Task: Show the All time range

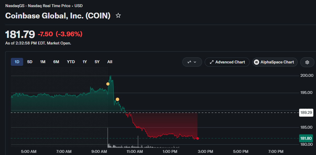Action: 110,62
